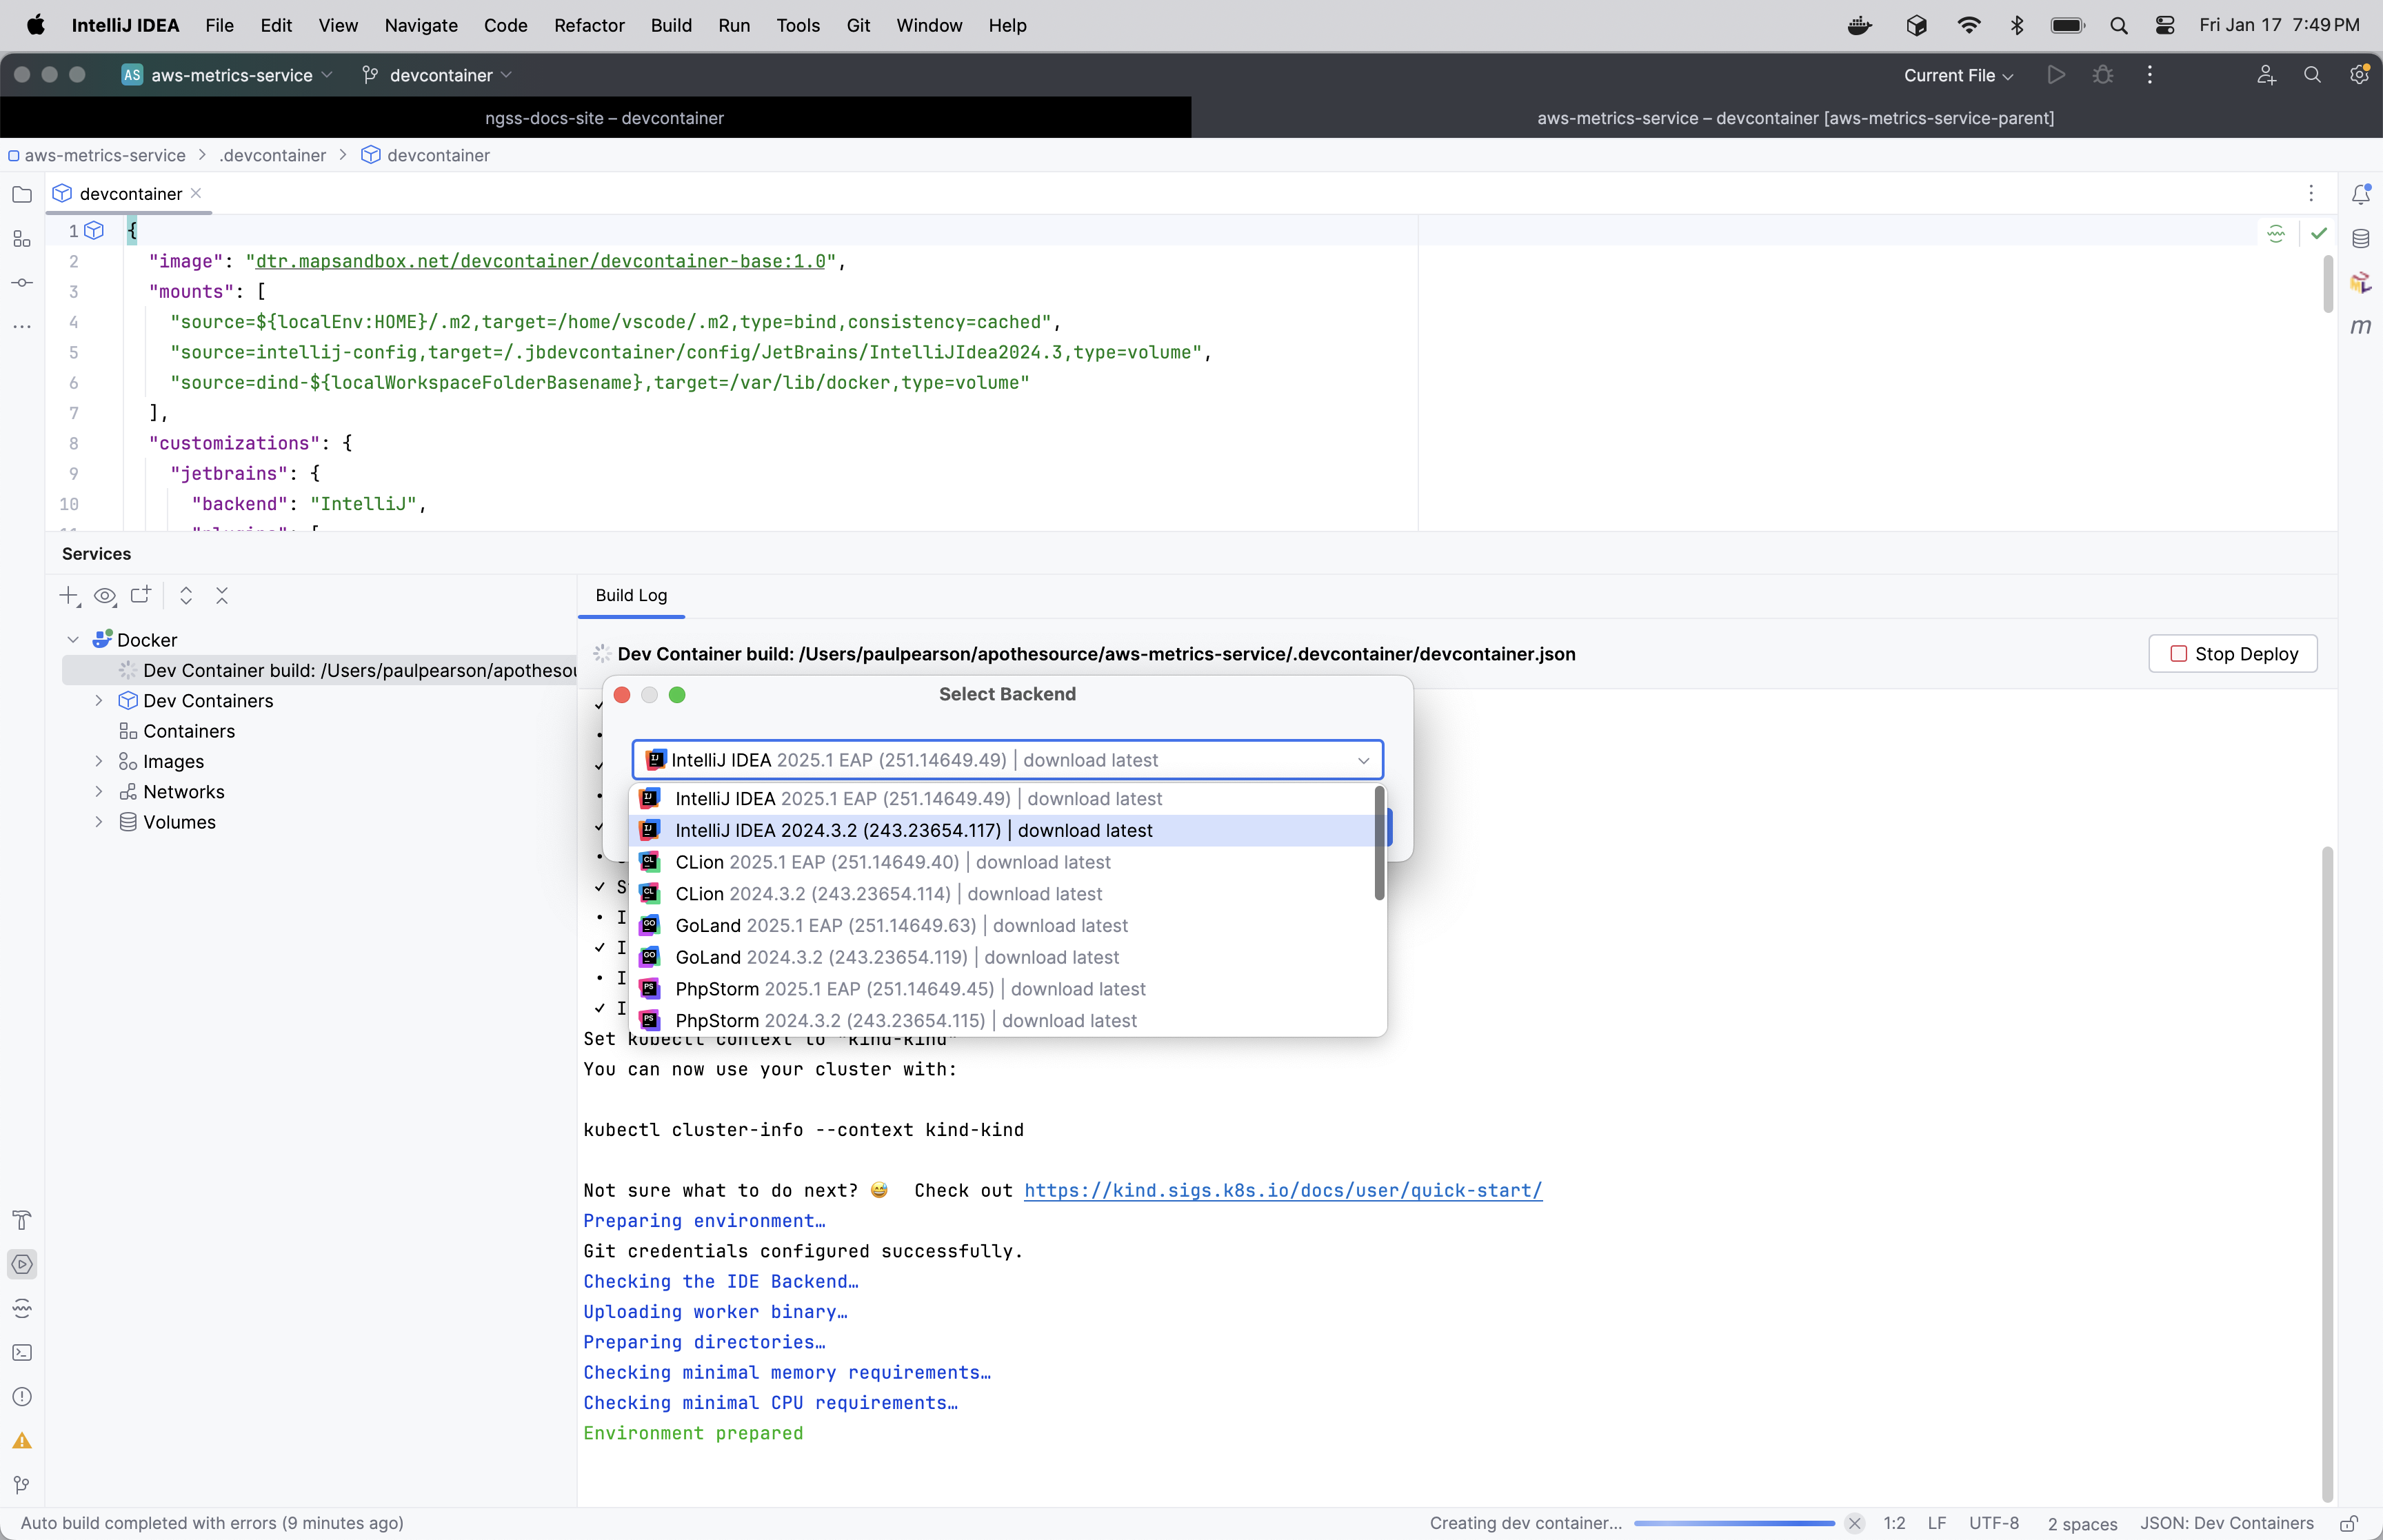
Task: Select IntelliJ IDEA 2024.3.2 backend option
Action: [912, 830]
